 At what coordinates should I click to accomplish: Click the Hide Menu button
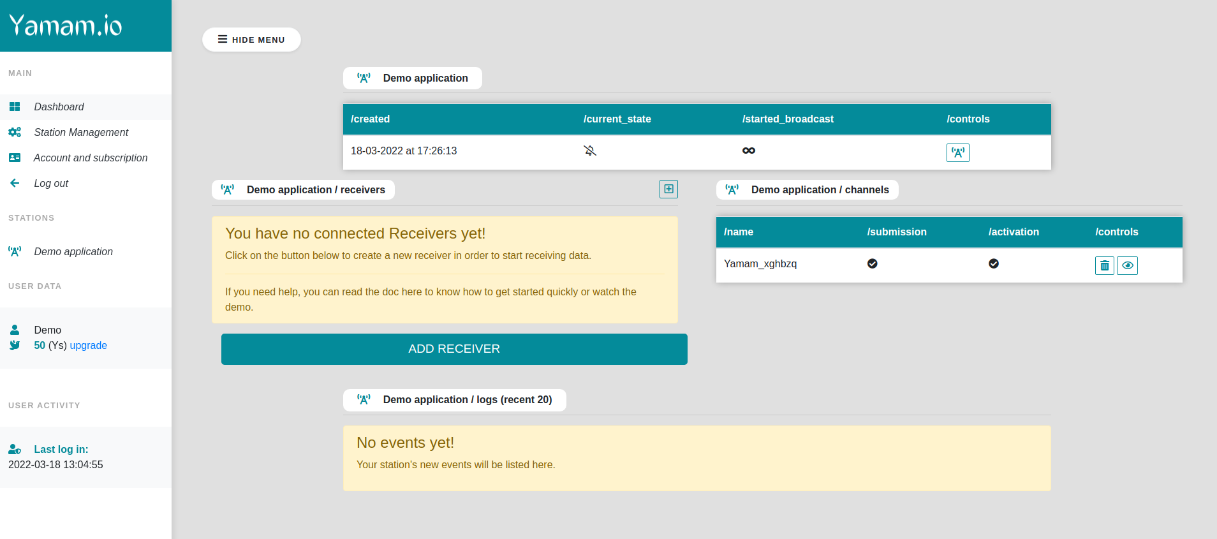coord(251,40)
